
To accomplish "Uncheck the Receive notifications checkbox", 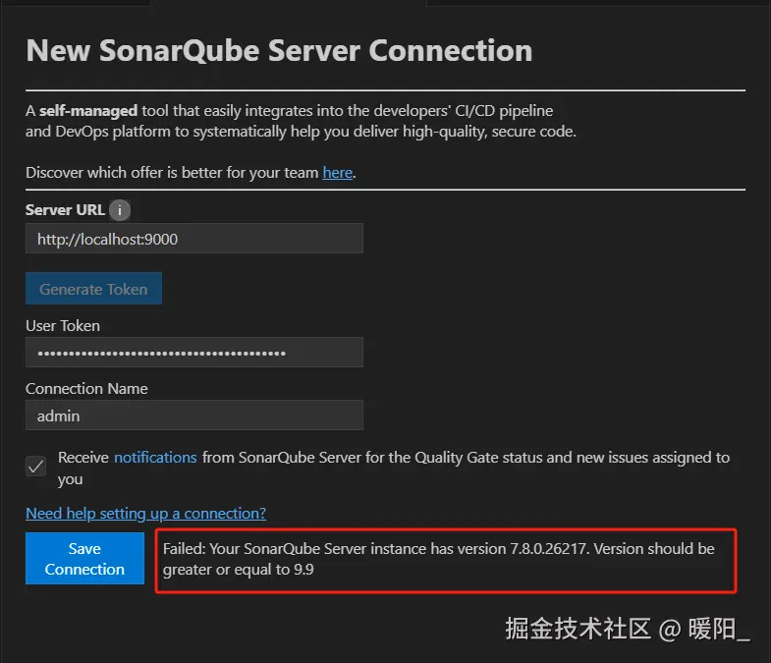I will (36, 467).
